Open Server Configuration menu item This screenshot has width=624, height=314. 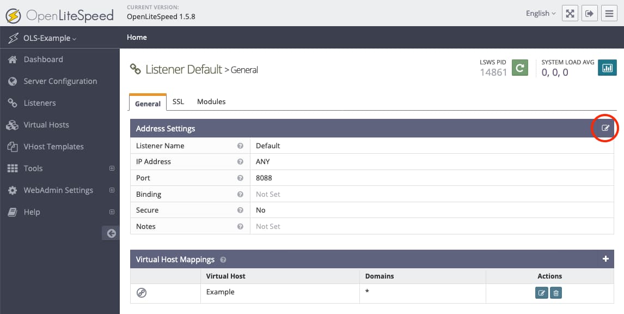tap(60, 81)
